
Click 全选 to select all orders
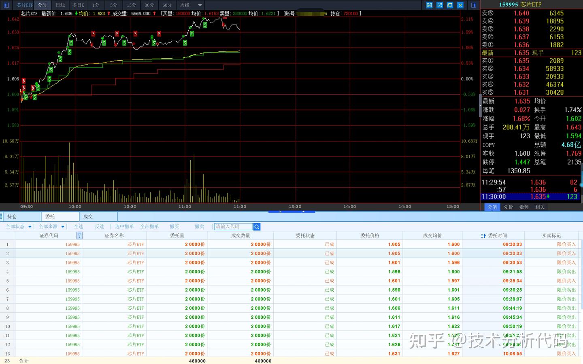(79, 226)
